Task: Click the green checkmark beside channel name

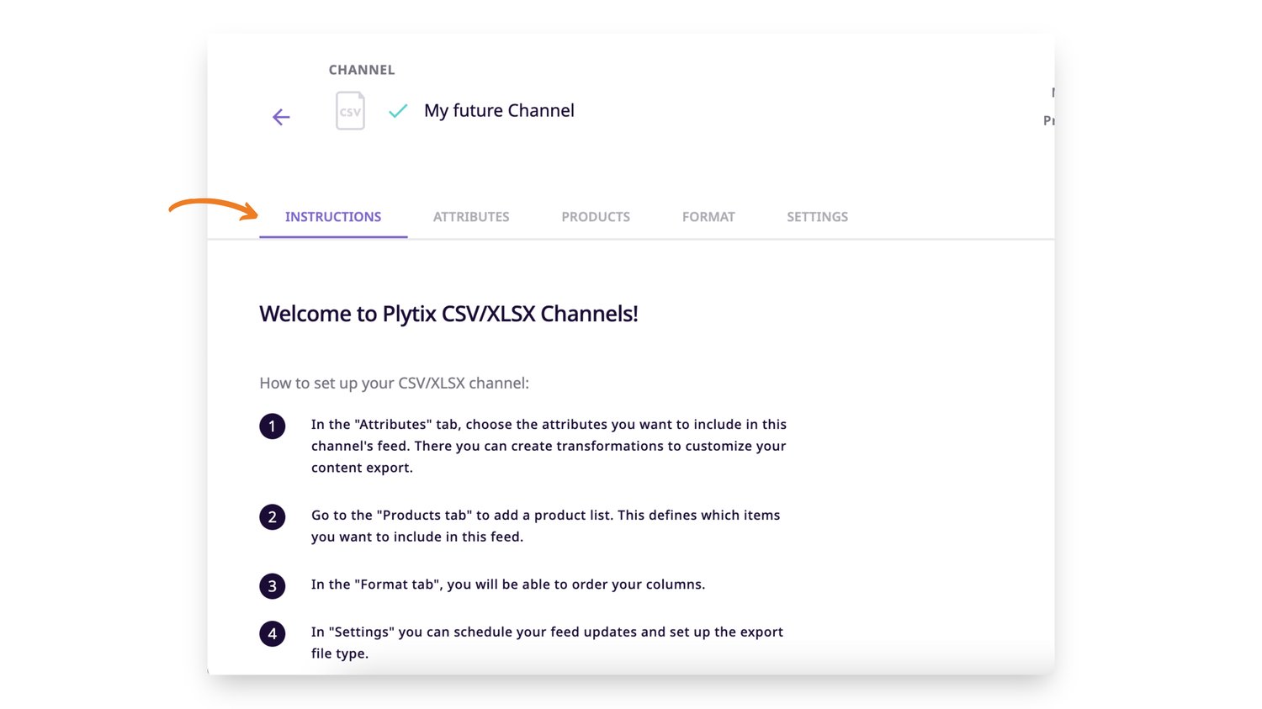Action: 397,110
